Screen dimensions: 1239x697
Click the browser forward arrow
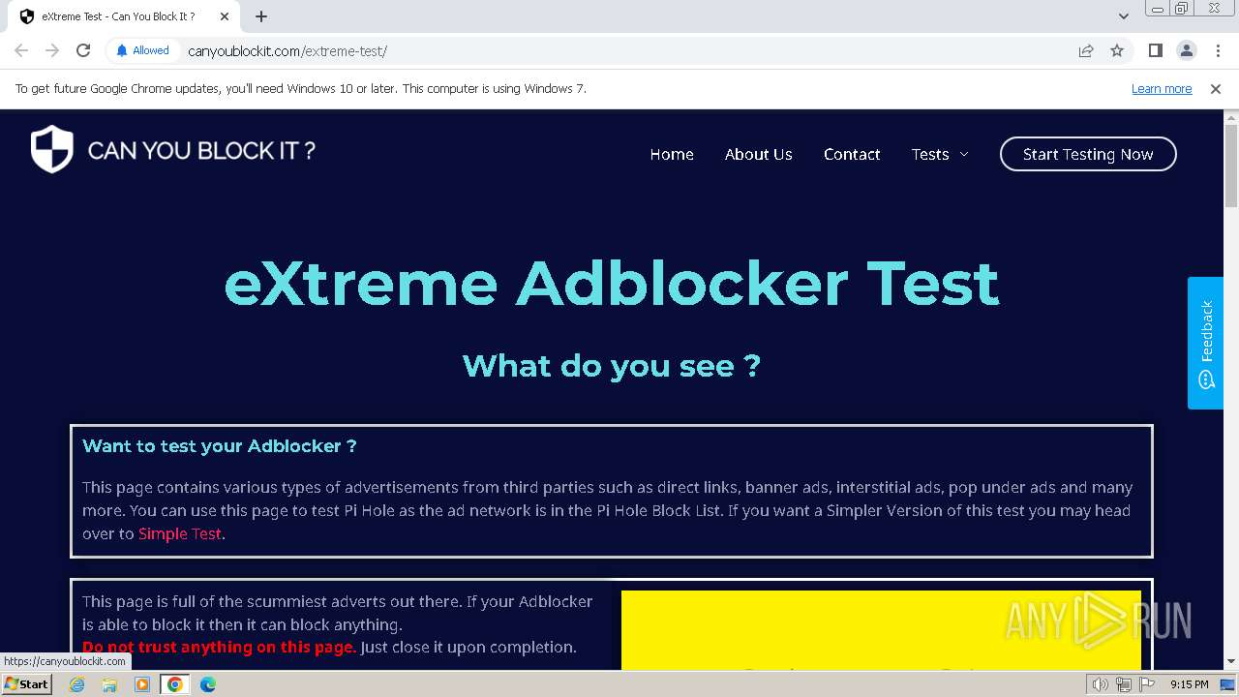pyautogui.click(x=52, y=50)
